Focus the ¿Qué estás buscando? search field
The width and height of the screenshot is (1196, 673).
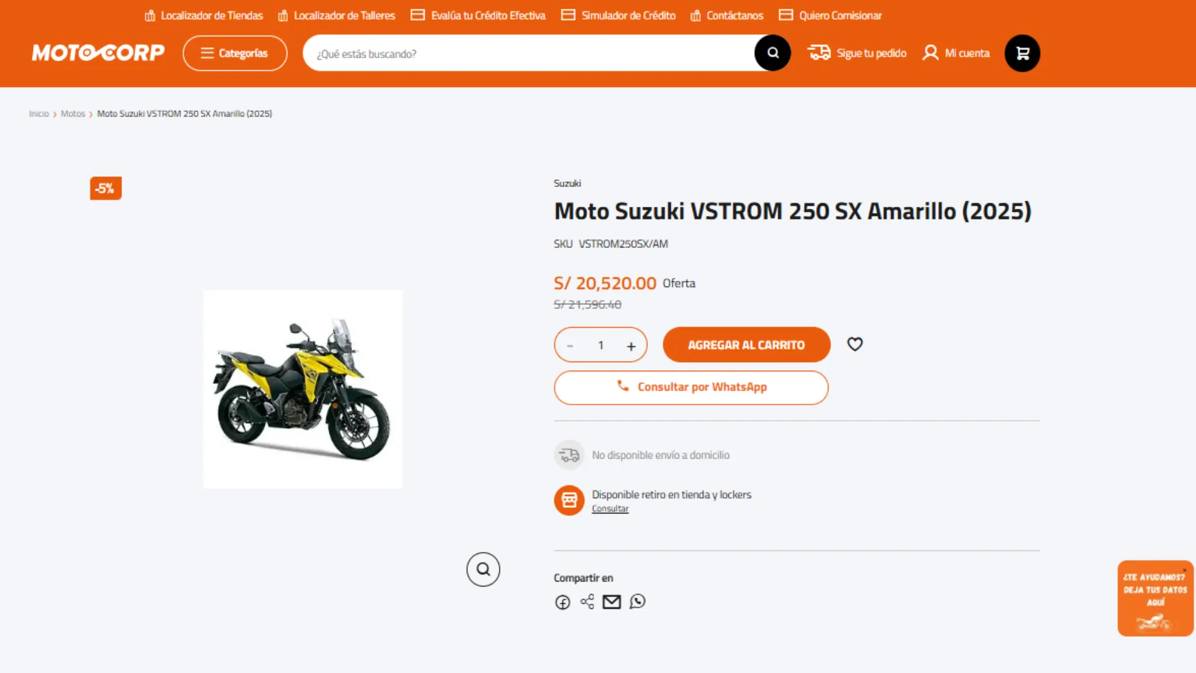click(529, 54)
